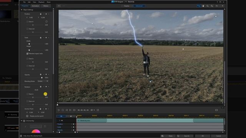The width and height of the screenshot is (246, 138).
Task: Add keyframe on Position timeline track
Action: (x=73, y=124)
